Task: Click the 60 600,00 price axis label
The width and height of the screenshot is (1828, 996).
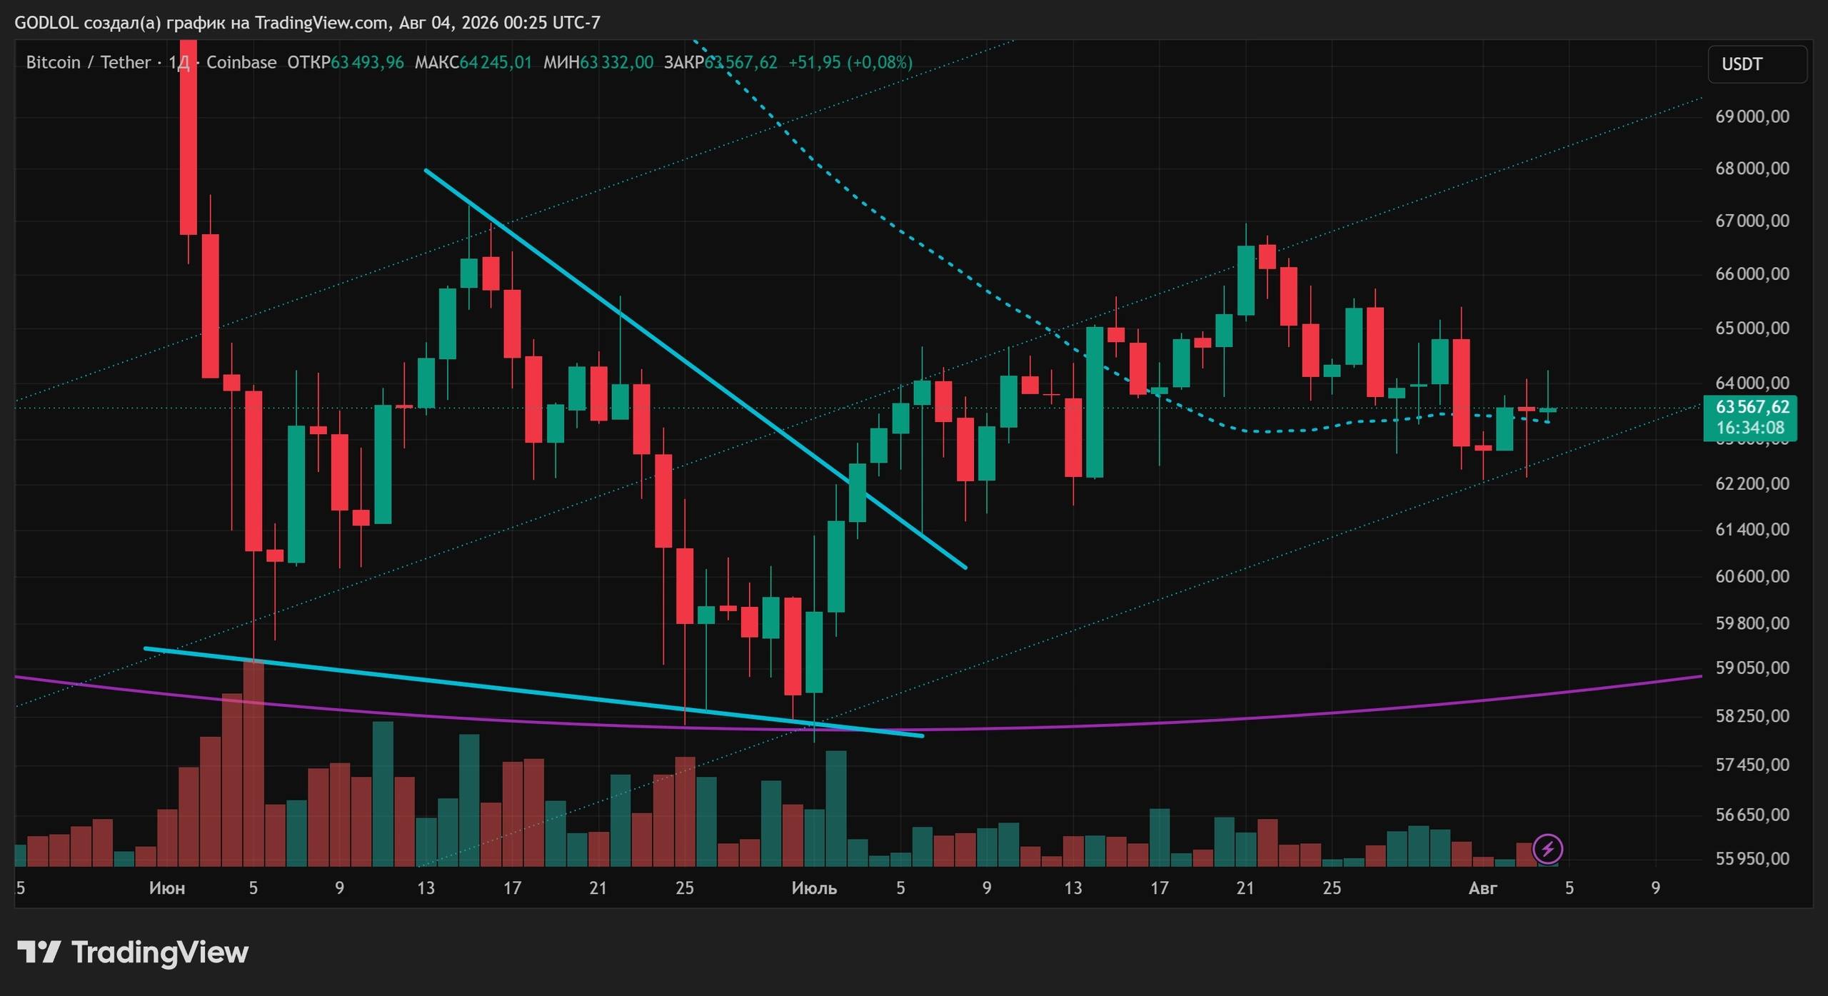Action: click(x=1752, y=576)
